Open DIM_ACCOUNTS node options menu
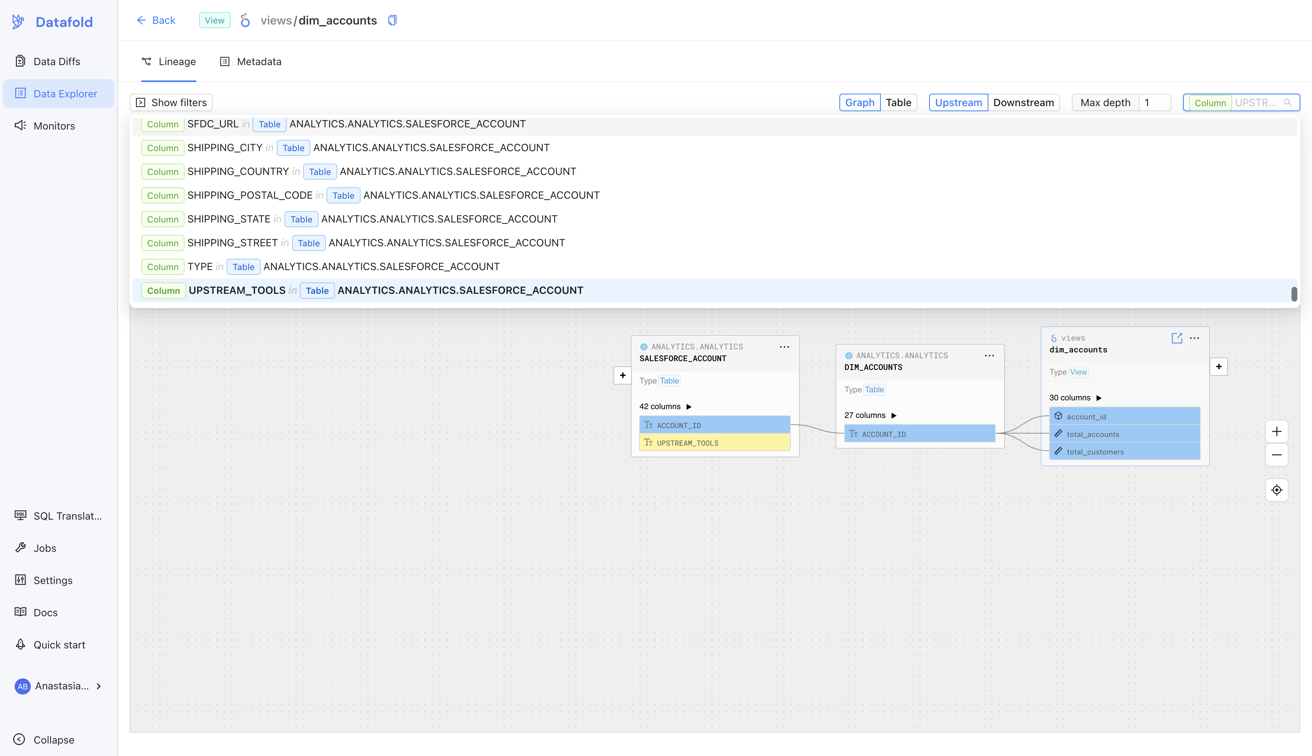The height and width of the screenshot is (756, 1312). click(989, 356)
